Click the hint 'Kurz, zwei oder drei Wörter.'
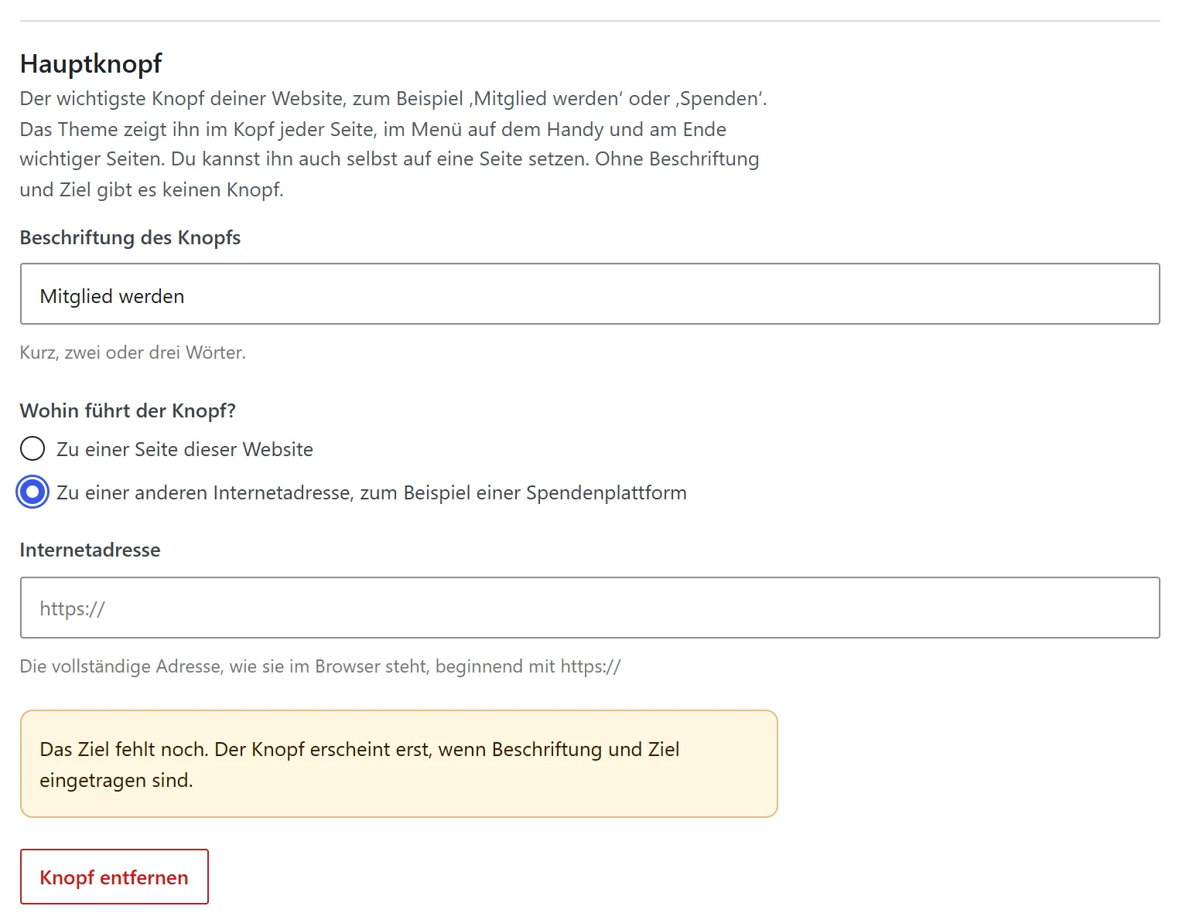1179x923 pixels. coord(132,353)
